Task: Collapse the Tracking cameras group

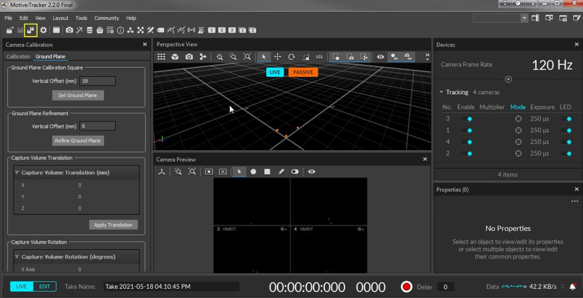Action: click(x=441, y=92)
